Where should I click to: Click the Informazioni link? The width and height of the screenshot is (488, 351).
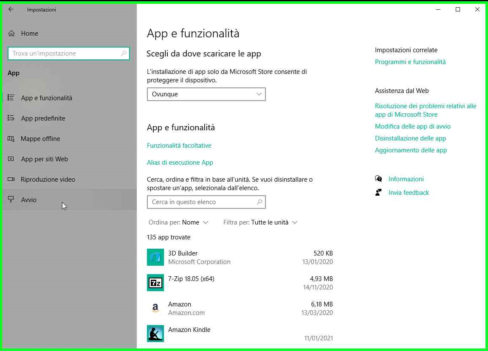(406, 179)
